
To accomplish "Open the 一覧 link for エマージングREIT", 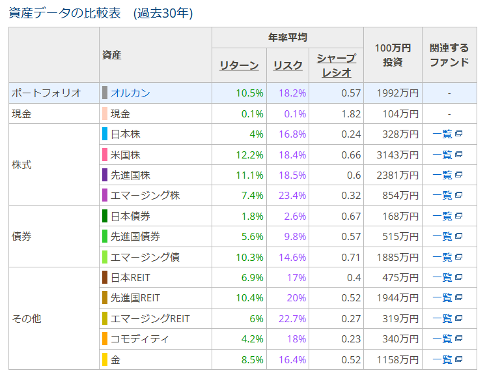I will [443, 318].
